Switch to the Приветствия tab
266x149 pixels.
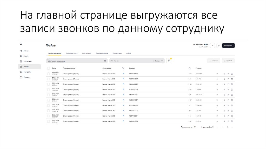click(117, 53)
